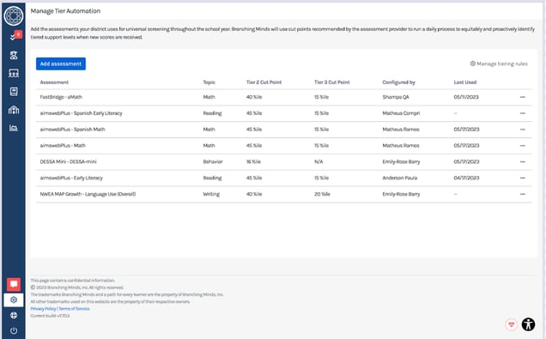Click the 16 %ile Tier 2 cut point

pyautogui.click(x=253, y=162)
